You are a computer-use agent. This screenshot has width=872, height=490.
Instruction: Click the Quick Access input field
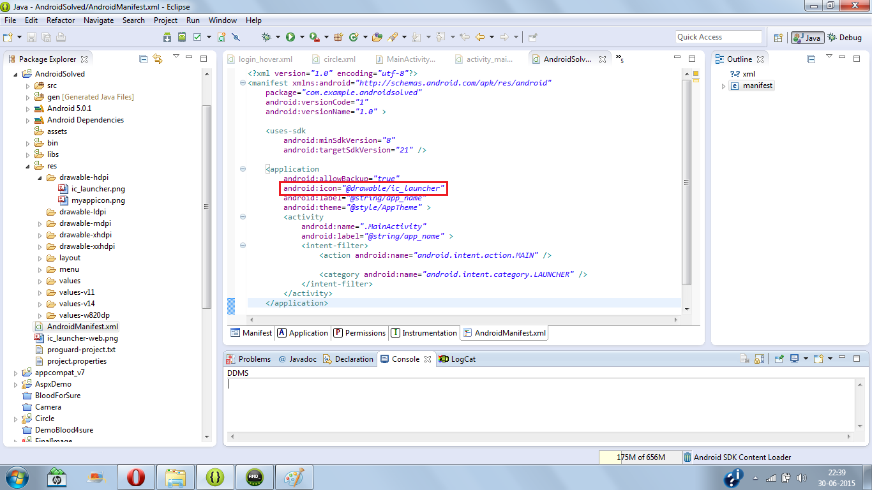(718, 36)
